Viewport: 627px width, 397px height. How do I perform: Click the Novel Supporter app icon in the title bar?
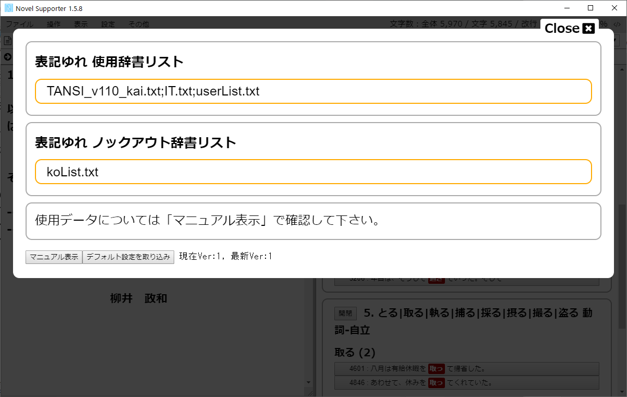pos(9,8)
